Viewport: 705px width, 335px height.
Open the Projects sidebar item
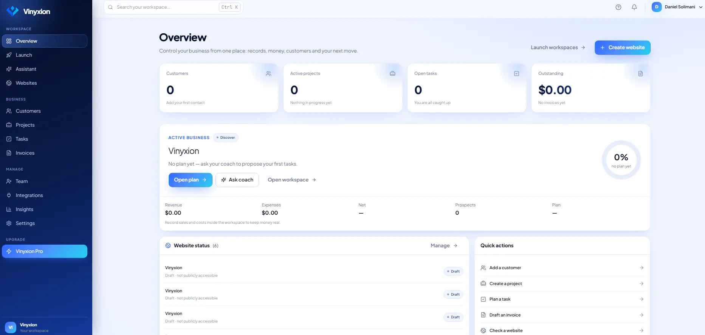pos(45,125)
